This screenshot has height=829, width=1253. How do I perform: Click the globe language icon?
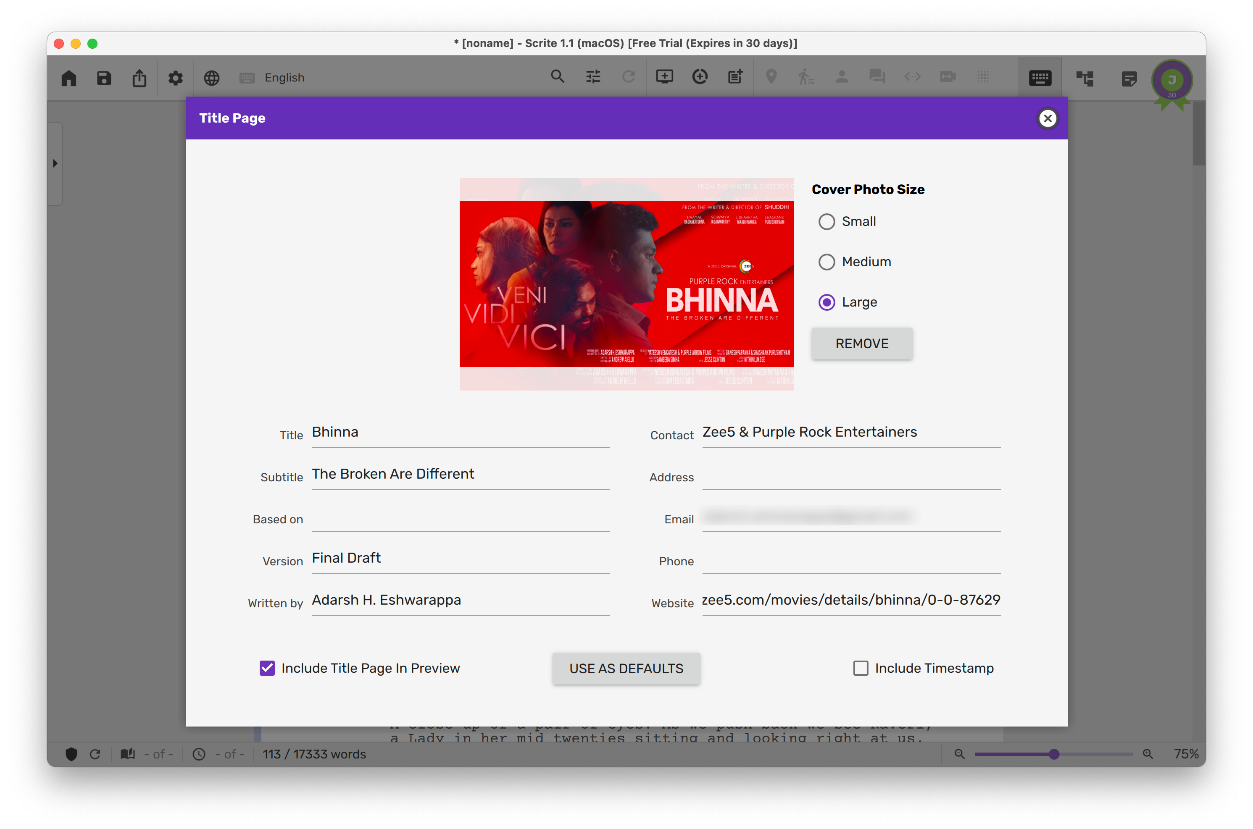point(212,78)
